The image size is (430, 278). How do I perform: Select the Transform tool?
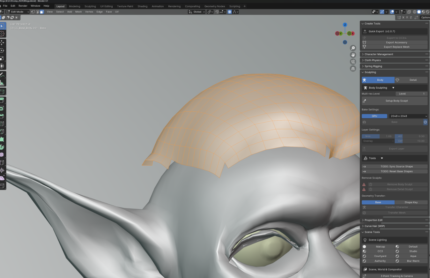click(2, 66)
